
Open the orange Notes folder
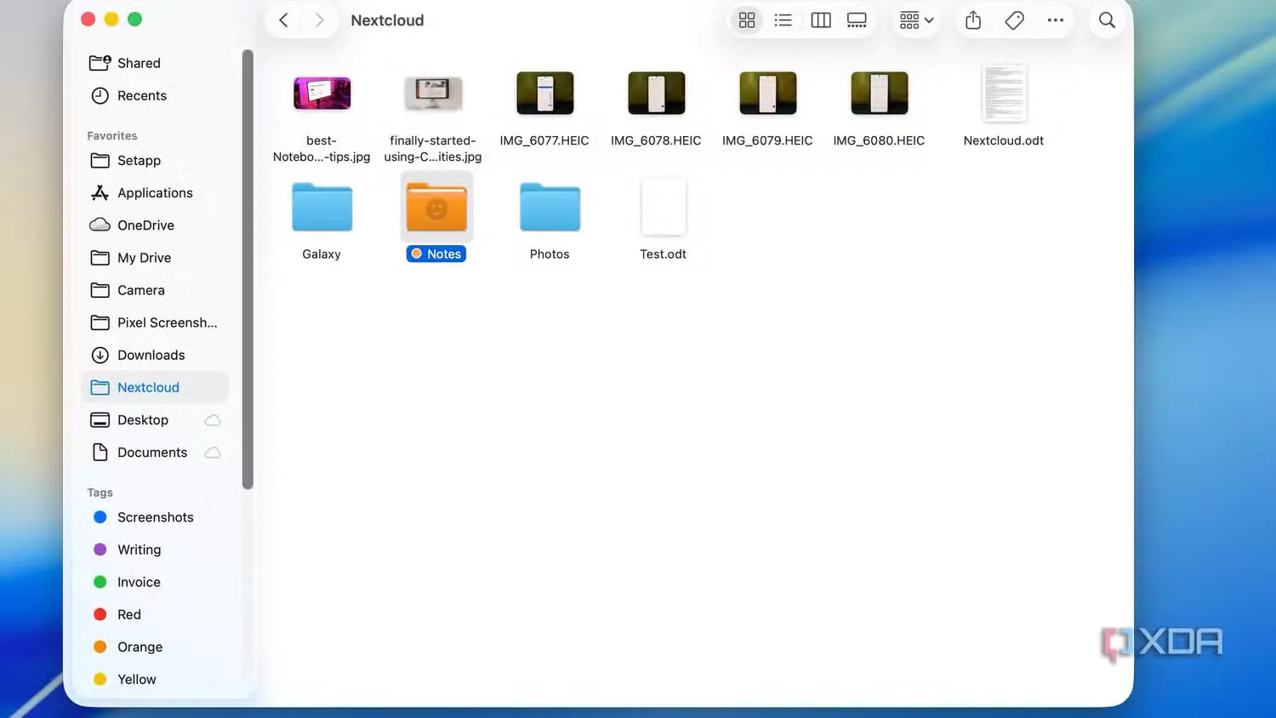(x=436, y=208)
